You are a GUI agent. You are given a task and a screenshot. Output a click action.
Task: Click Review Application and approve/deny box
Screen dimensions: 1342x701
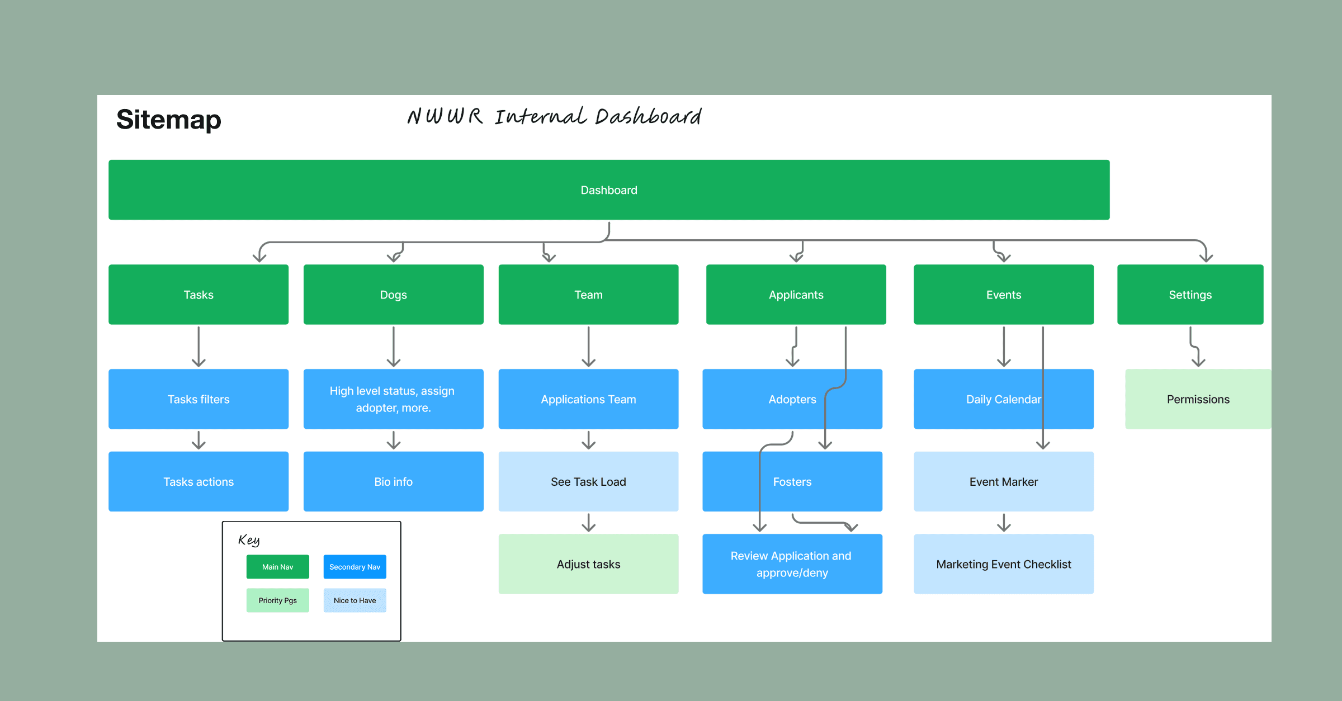tap(792, 564)
